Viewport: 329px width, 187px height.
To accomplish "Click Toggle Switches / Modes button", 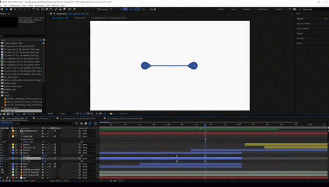I will (59, 181).
